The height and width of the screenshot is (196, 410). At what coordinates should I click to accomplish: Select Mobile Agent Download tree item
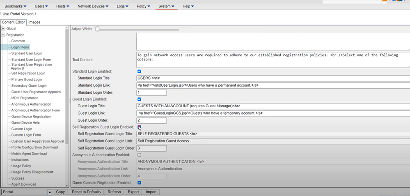[29, 154]
